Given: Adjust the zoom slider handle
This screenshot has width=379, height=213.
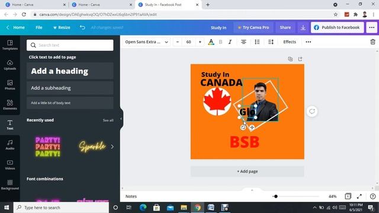Looking at the screenshot, I should point(276,196).
